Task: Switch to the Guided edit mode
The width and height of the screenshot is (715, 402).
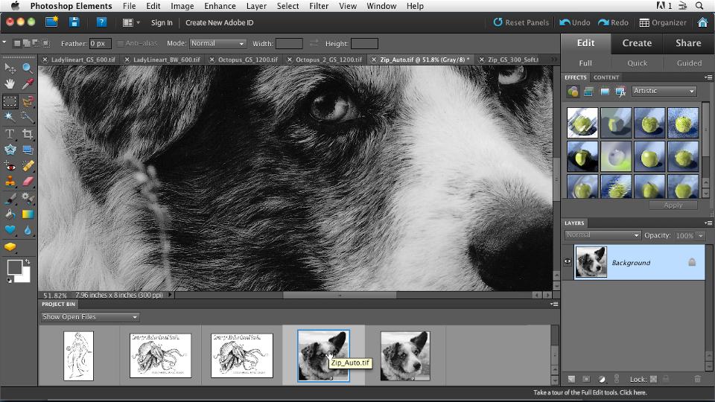Action: coord(689,63)
